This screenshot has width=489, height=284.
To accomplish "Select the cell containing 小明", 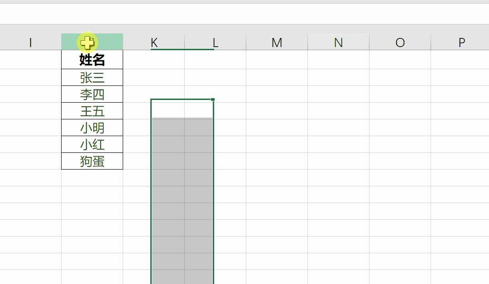I will [x=92, y=128].
